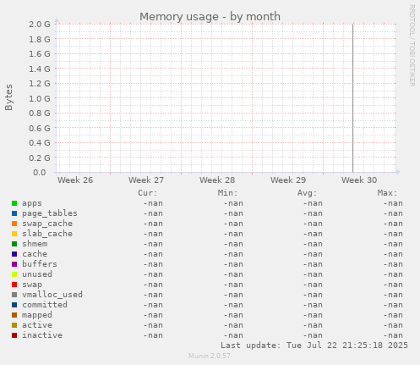Select the page_tables legend label
The width and height of the screenshot is (420, 365).
tap(50, 213)
